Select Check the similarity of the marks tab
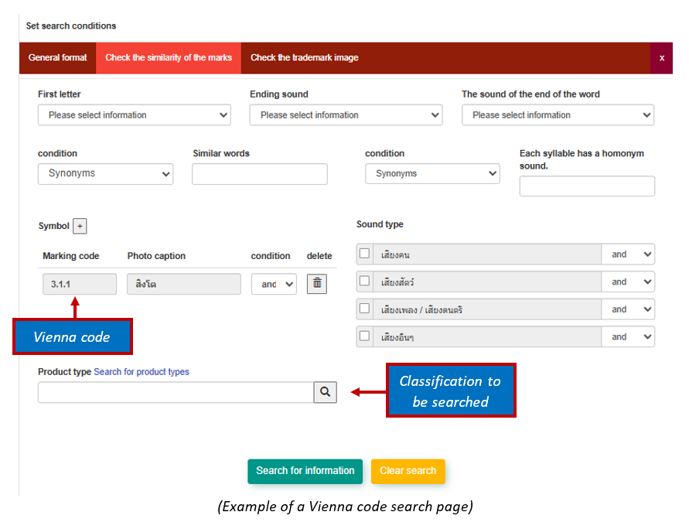The image size is (689, 529). (x=169, y=58)
